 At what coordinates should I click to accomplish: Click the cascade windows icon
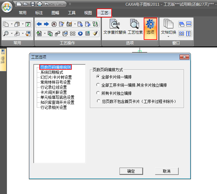pyautogui.click(x=181, y=24)
